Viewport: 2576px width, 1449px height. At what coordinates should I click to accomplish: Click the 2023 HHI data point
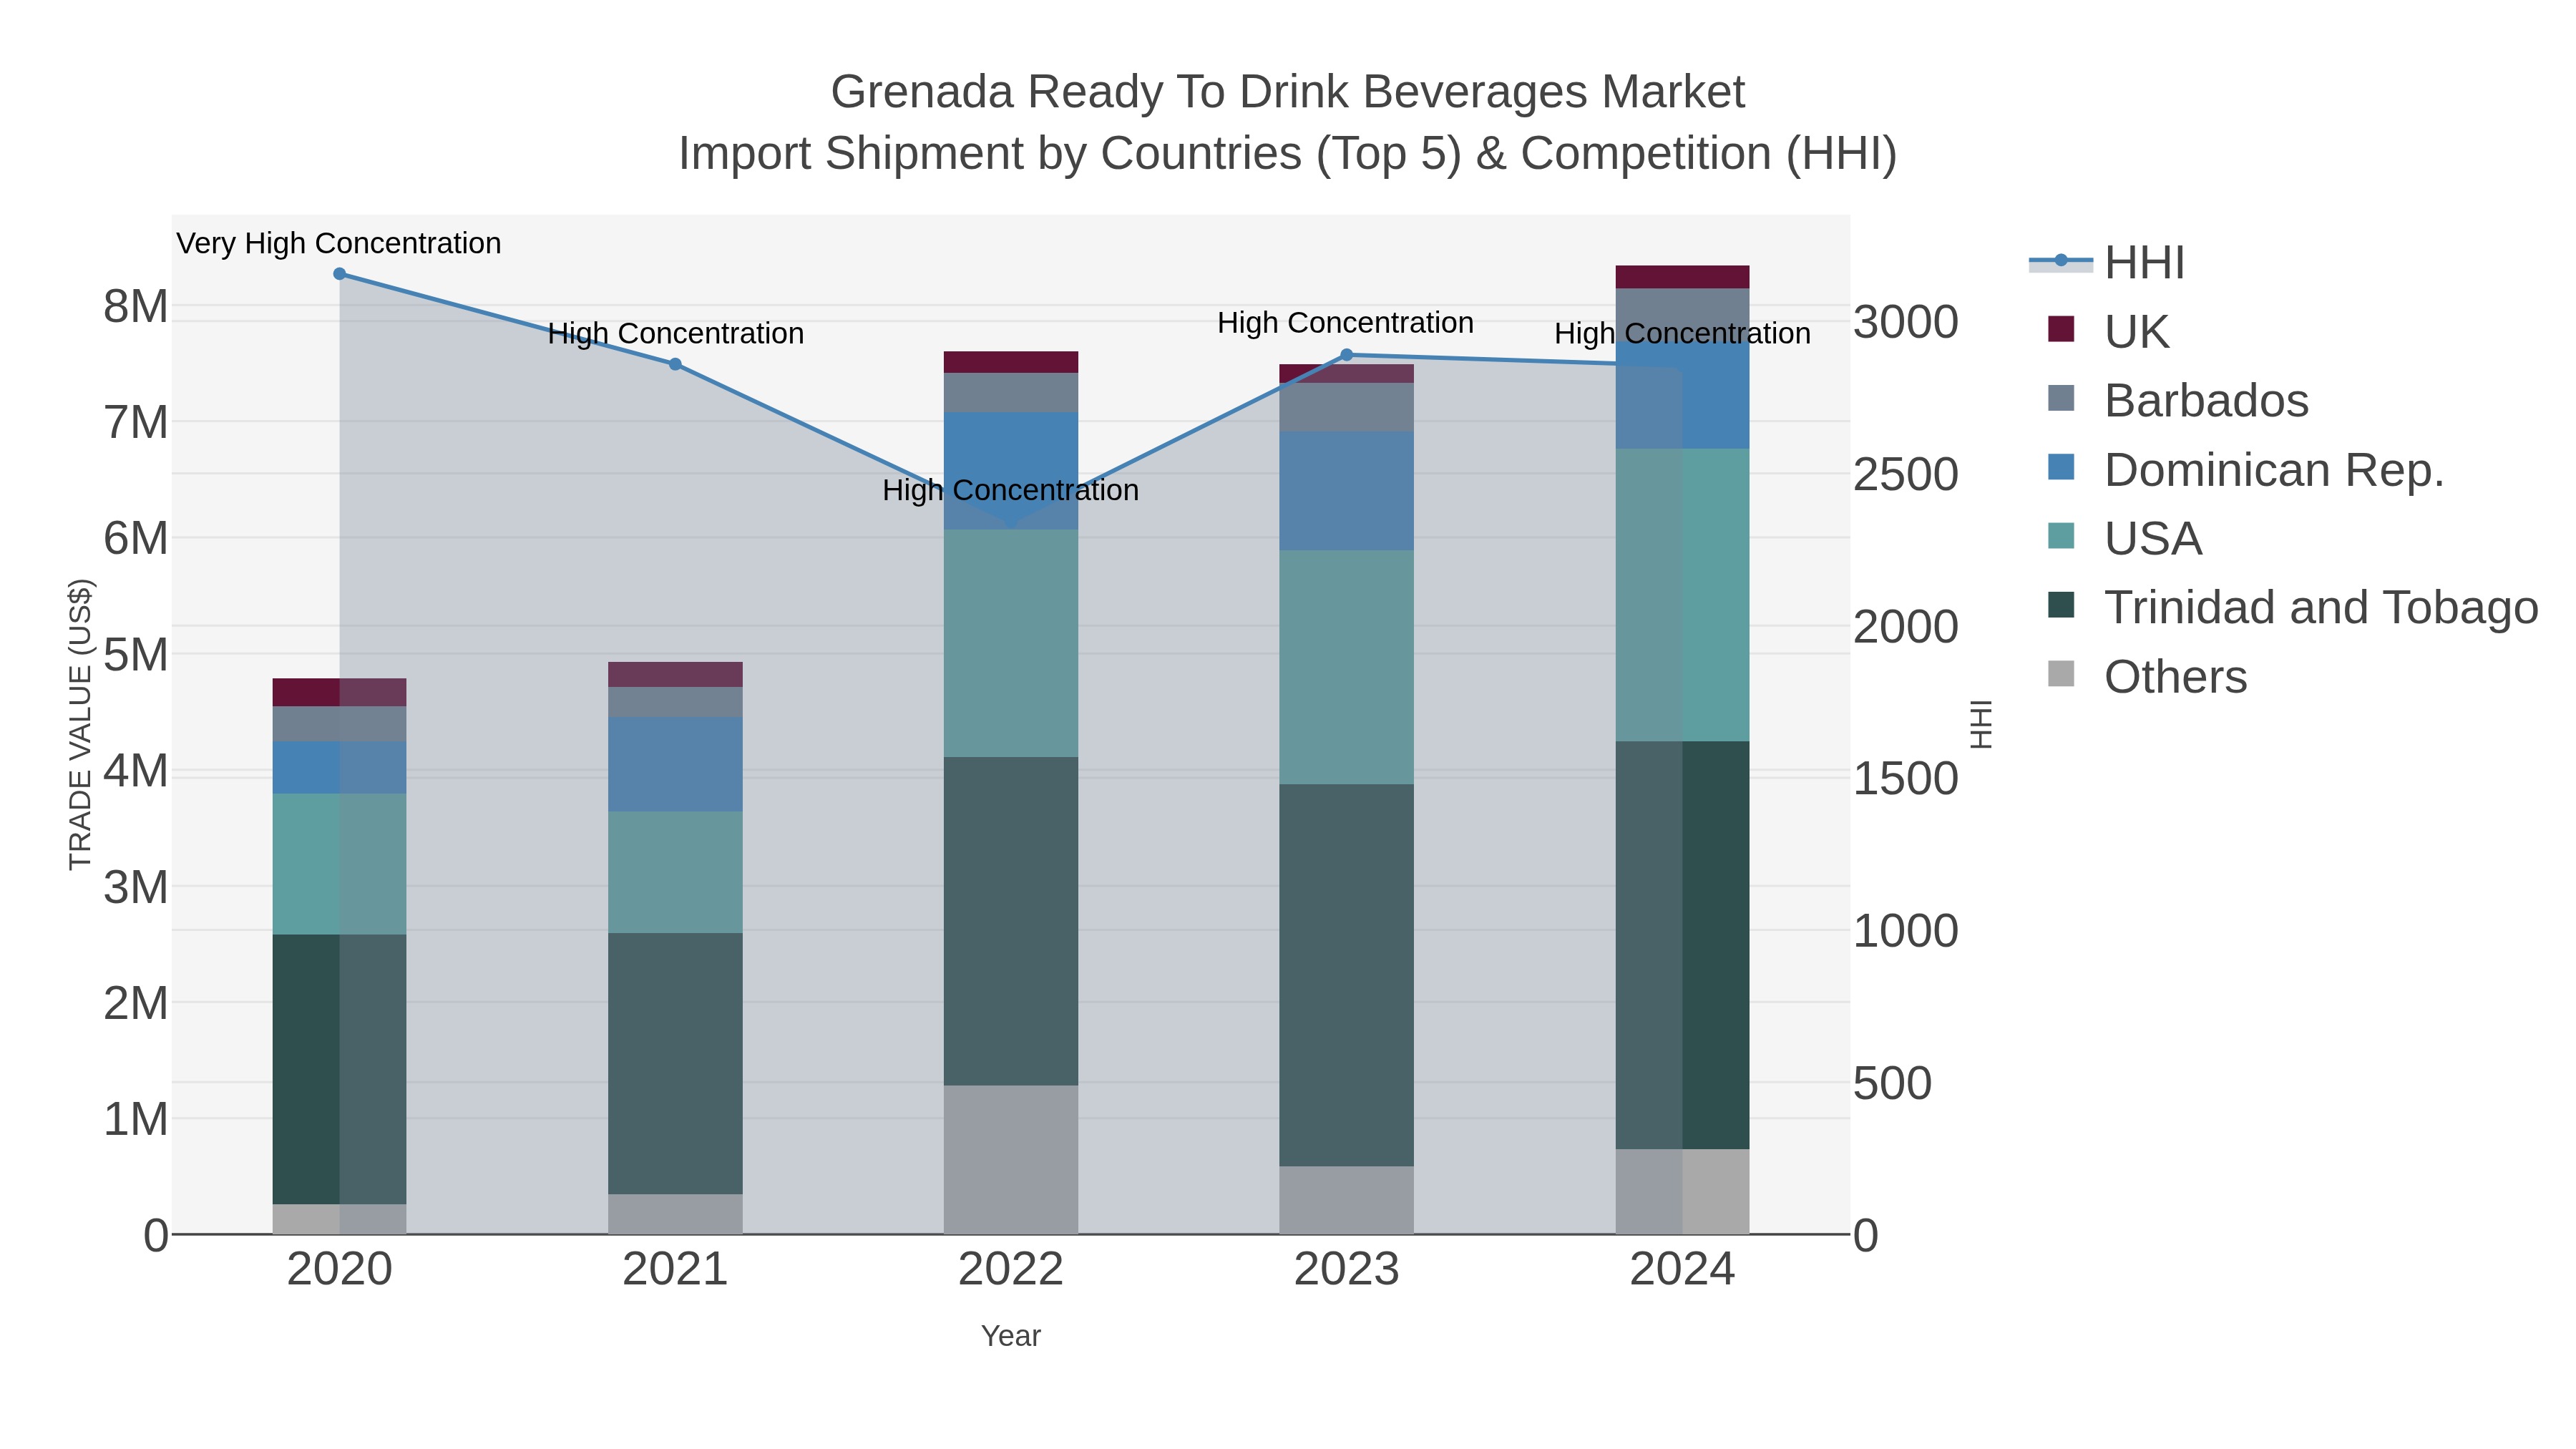tap(1346, 355)
